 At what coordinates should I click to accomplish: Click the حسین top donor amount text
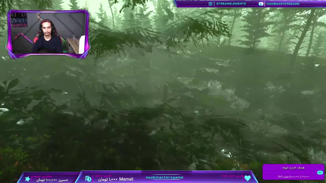52,180
